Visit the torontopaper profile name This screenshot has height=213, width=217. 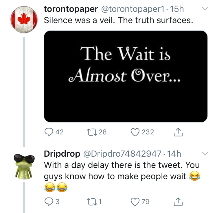point(71,9)
